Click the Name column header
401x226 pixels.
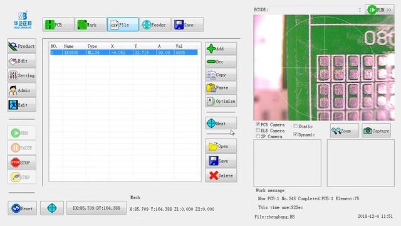68,46
